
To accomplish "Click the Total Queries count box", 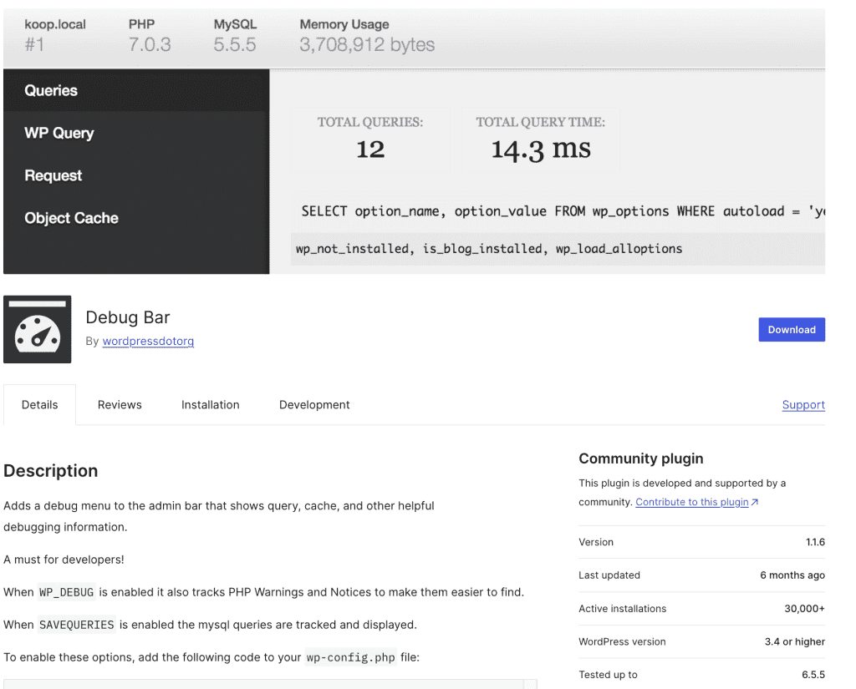I will point(369,139).
